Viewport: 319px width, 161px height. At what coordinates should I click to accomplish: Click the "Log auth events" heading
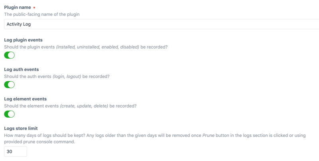pos(22,69)
